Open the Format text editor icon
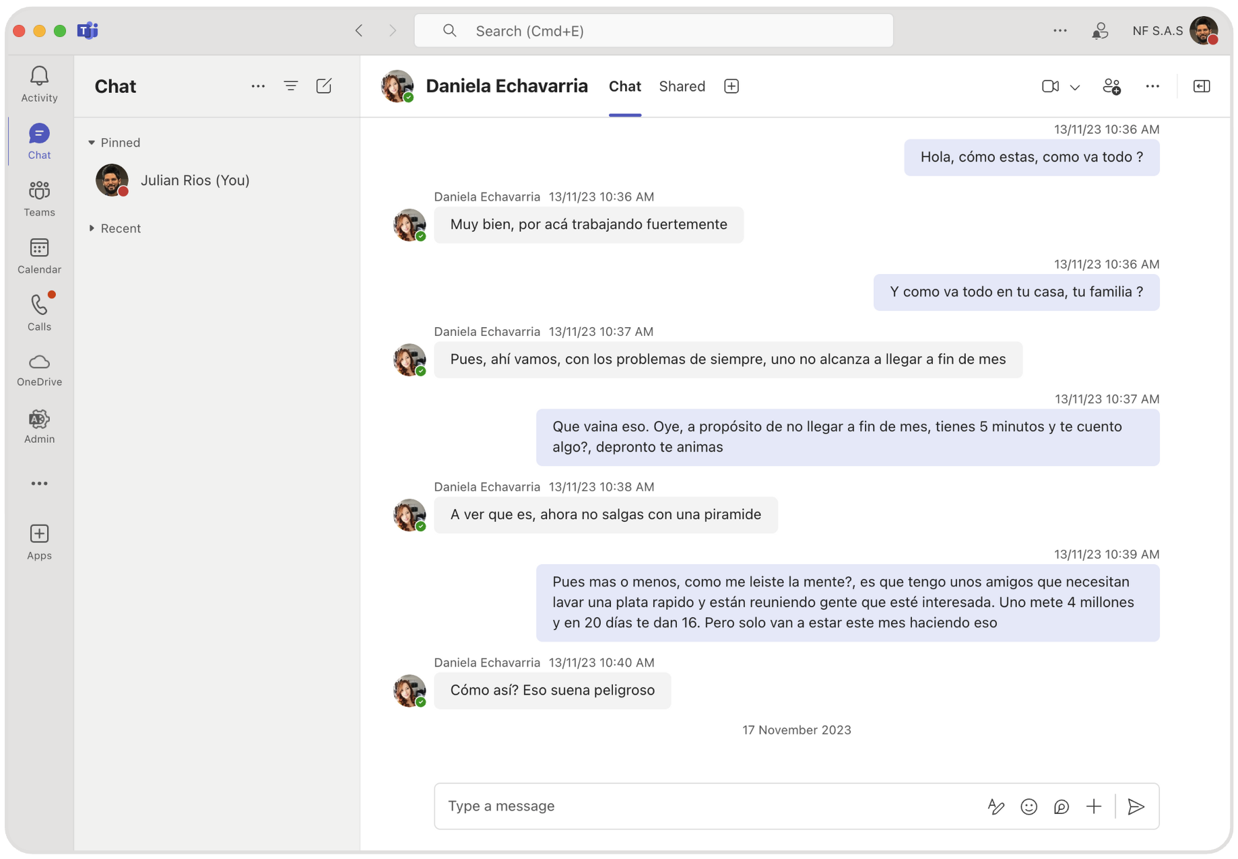Viewport: 1238px width, 859px height. pos(996,806)
